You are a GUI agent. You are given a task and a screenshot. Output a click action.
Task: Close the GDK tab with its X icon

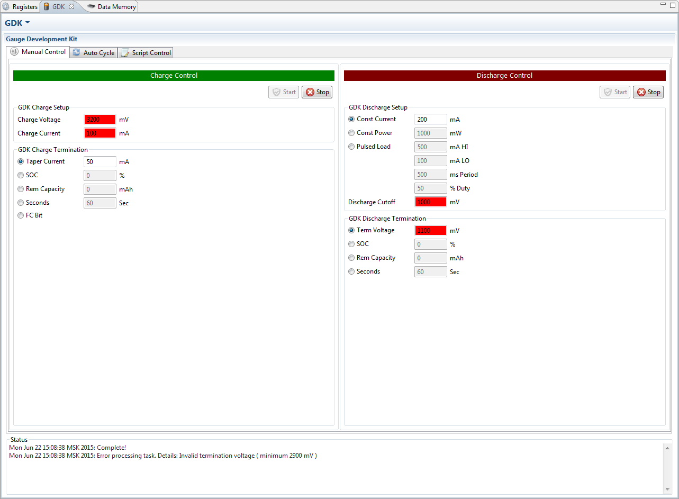point(71,7)
